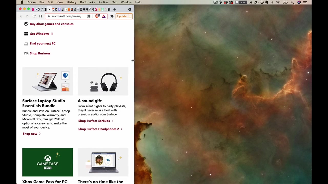Click the Evernote elephant menu bar icon

266,2
